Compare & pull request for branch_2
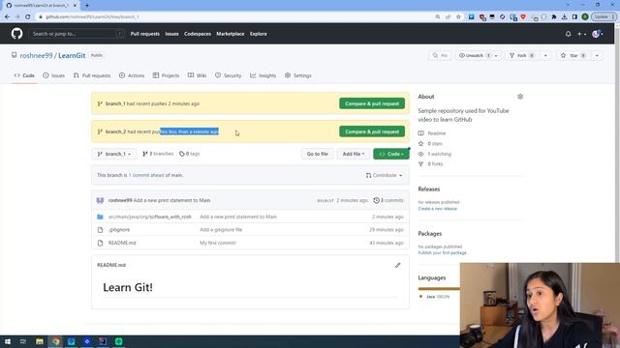 [372, 131]
